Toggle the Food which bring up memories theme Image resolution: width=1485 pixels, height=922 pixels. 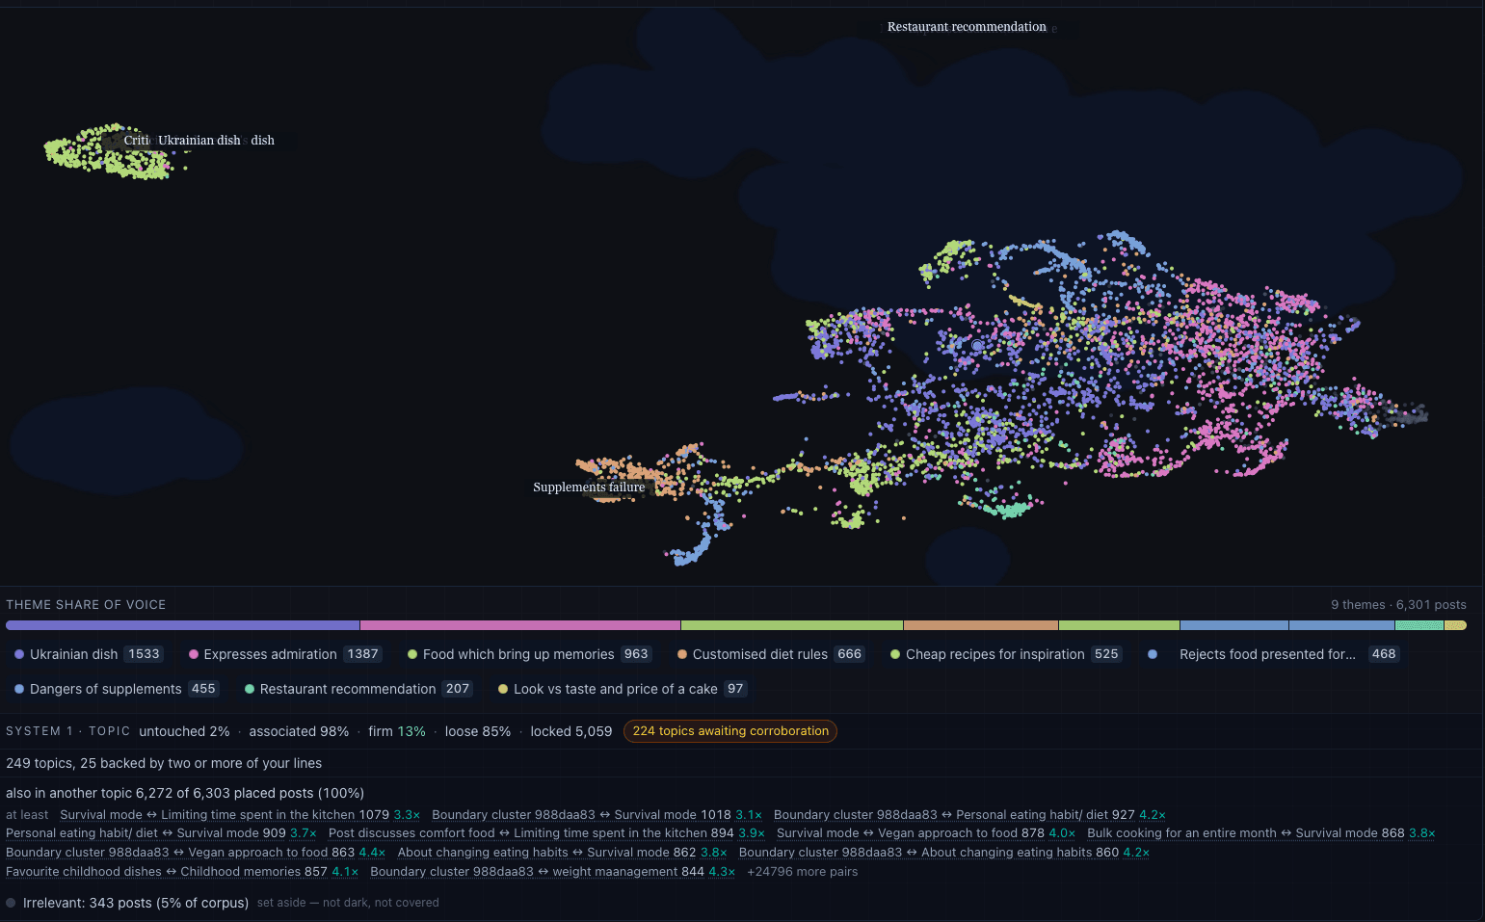pyautogui.click(x=529, y=654)
